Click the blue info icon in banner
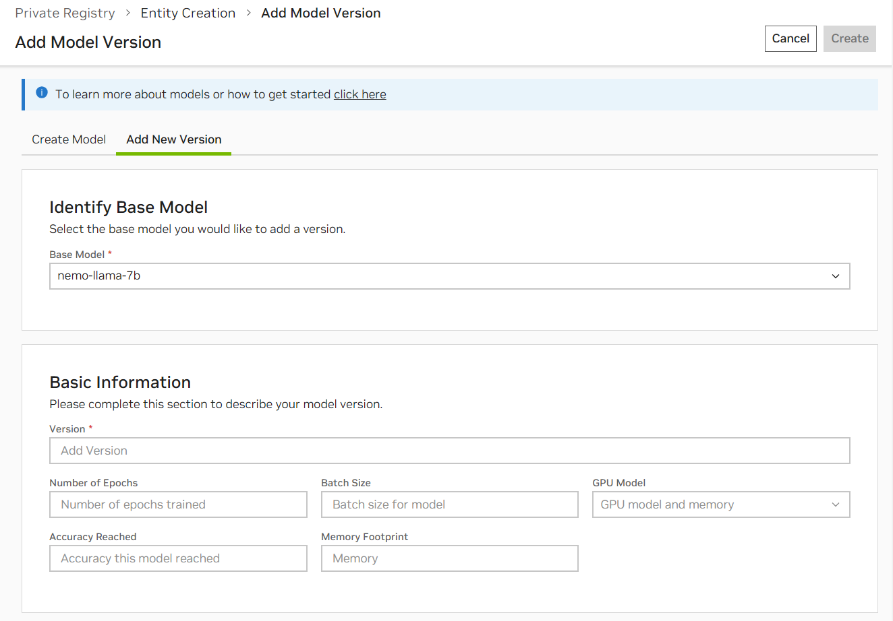Viewport: 893px width, 621px height. [42, 93]
